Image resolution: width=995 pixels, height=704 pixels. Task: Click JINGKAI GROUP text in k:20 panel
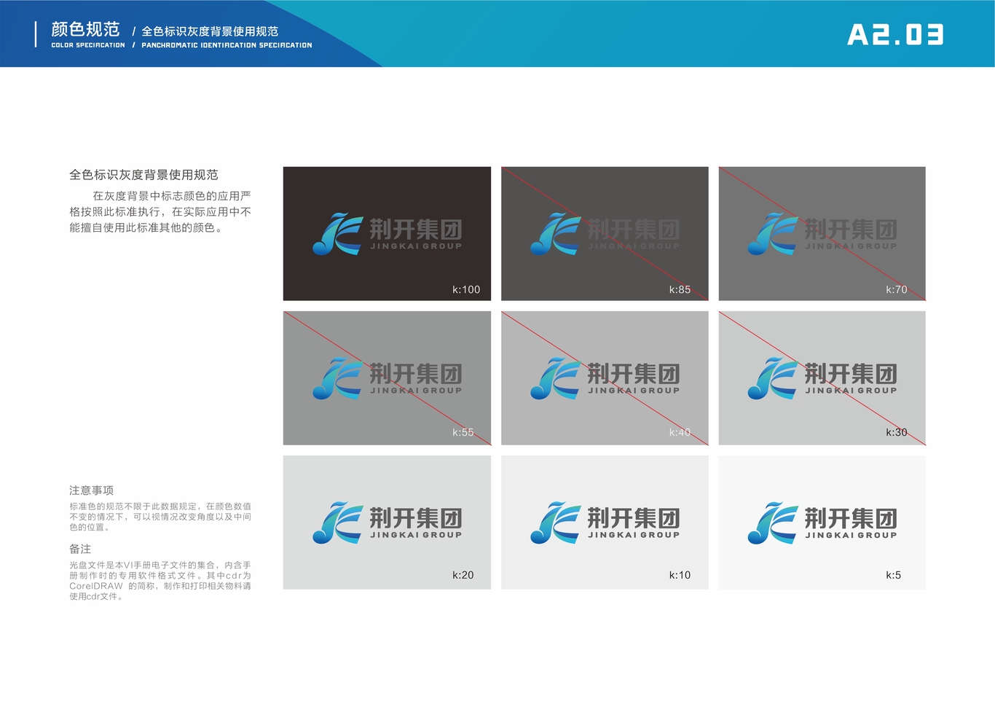pyautogui.click(x=416, y=535)
